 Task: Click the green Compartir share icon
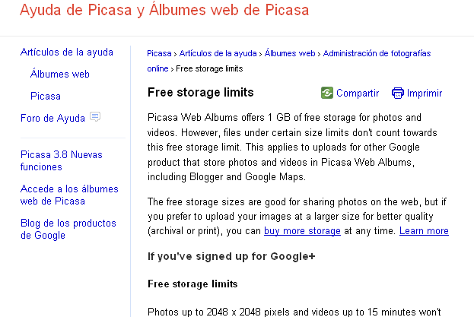coord(327,93)
